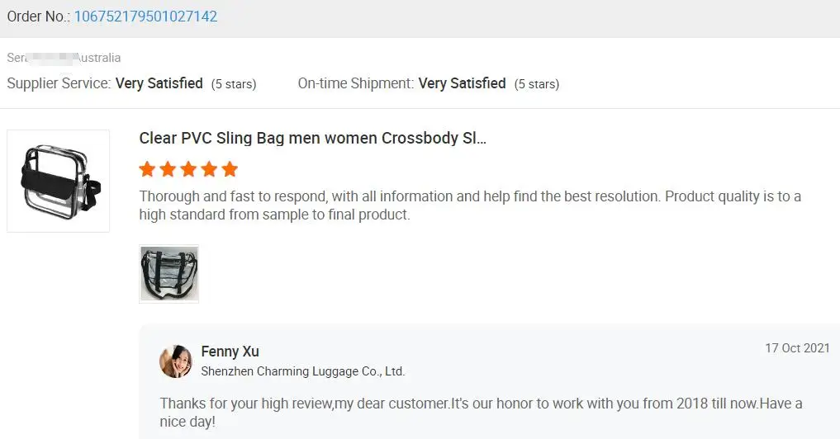Image resolution: width=840 pixels, height=439 pixels.
Task: Click the third orange rating star
Action: coord(188,170)
